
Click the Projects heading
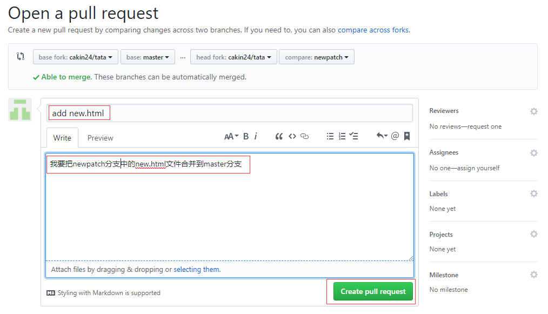pos(440,235)
